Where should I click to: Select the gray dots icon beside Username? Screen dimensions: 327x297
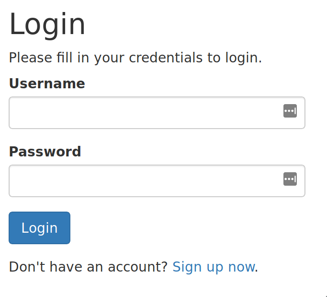tap(290, 111)
